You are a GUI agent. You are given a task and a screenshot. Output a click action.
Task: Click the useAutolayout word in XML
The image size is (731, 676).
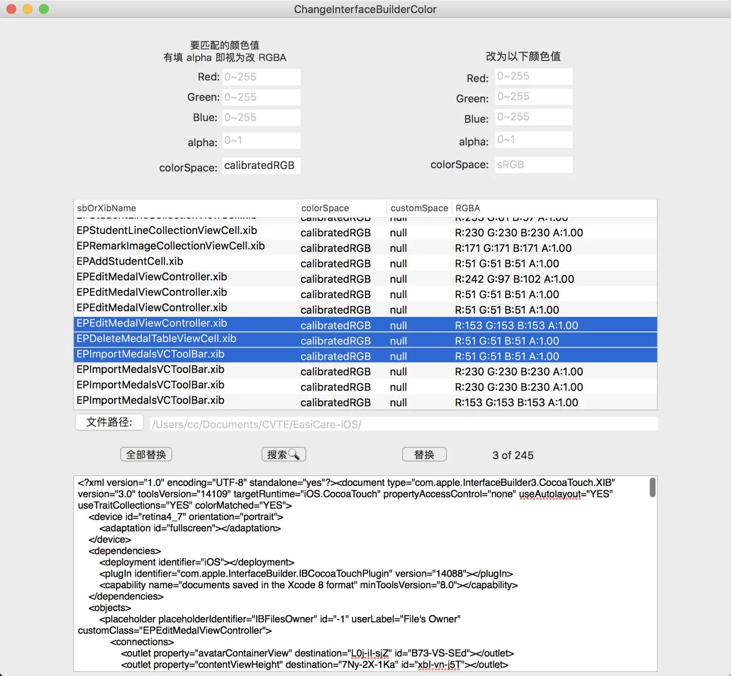(550, 494)
